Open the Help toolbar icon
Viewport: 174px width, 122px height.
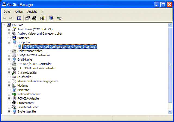[42, 18]
